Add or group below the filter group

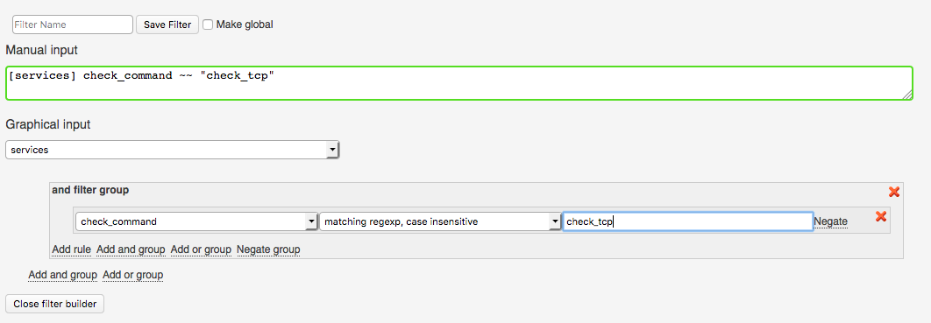(132, 275)
